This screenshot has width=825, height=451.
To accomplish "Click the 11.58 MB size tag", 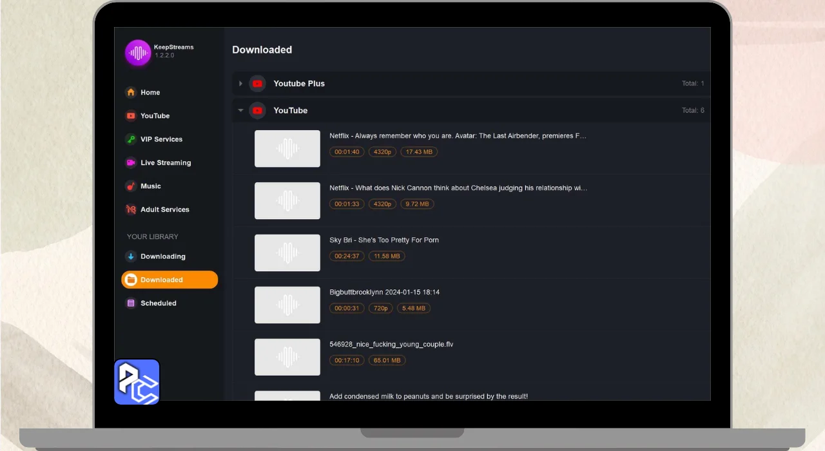I will pyautogui.click(x=387, y=256).
